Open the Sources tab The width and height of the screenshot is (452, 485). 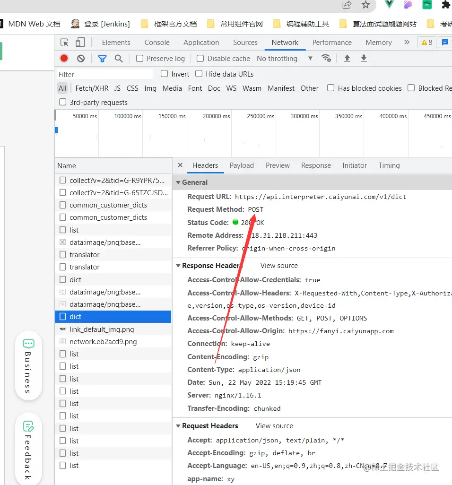(x=245, y=43)
